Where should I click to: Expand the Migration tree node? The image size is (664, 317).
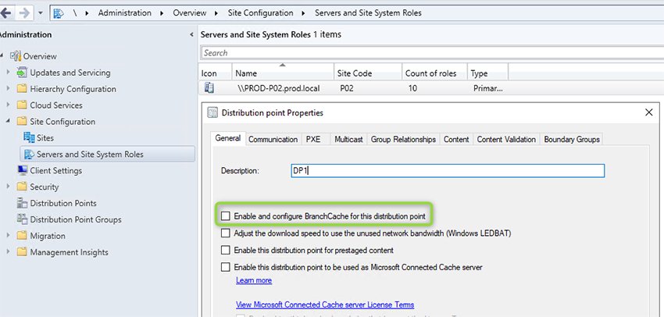pyautogui.click(x=8, y=236)
